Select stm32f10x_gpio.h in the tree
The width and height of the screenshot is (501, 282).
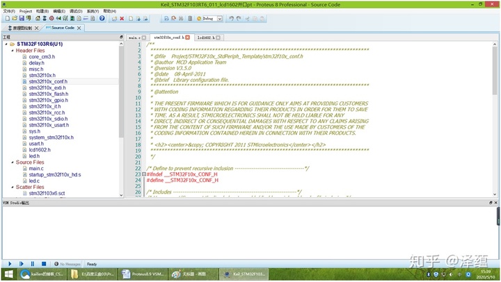(48, 100)
